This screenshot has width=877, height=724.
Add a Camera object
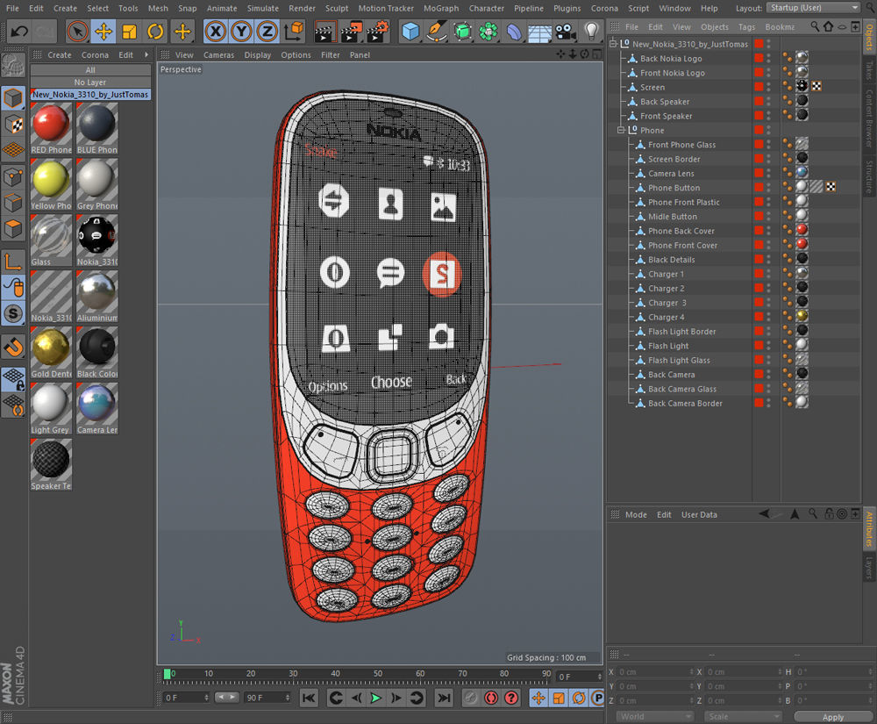(566, 32)
